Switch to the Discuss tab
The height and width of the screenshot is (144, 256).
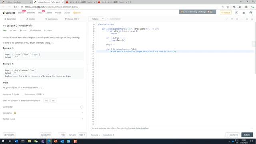(72, 19)
